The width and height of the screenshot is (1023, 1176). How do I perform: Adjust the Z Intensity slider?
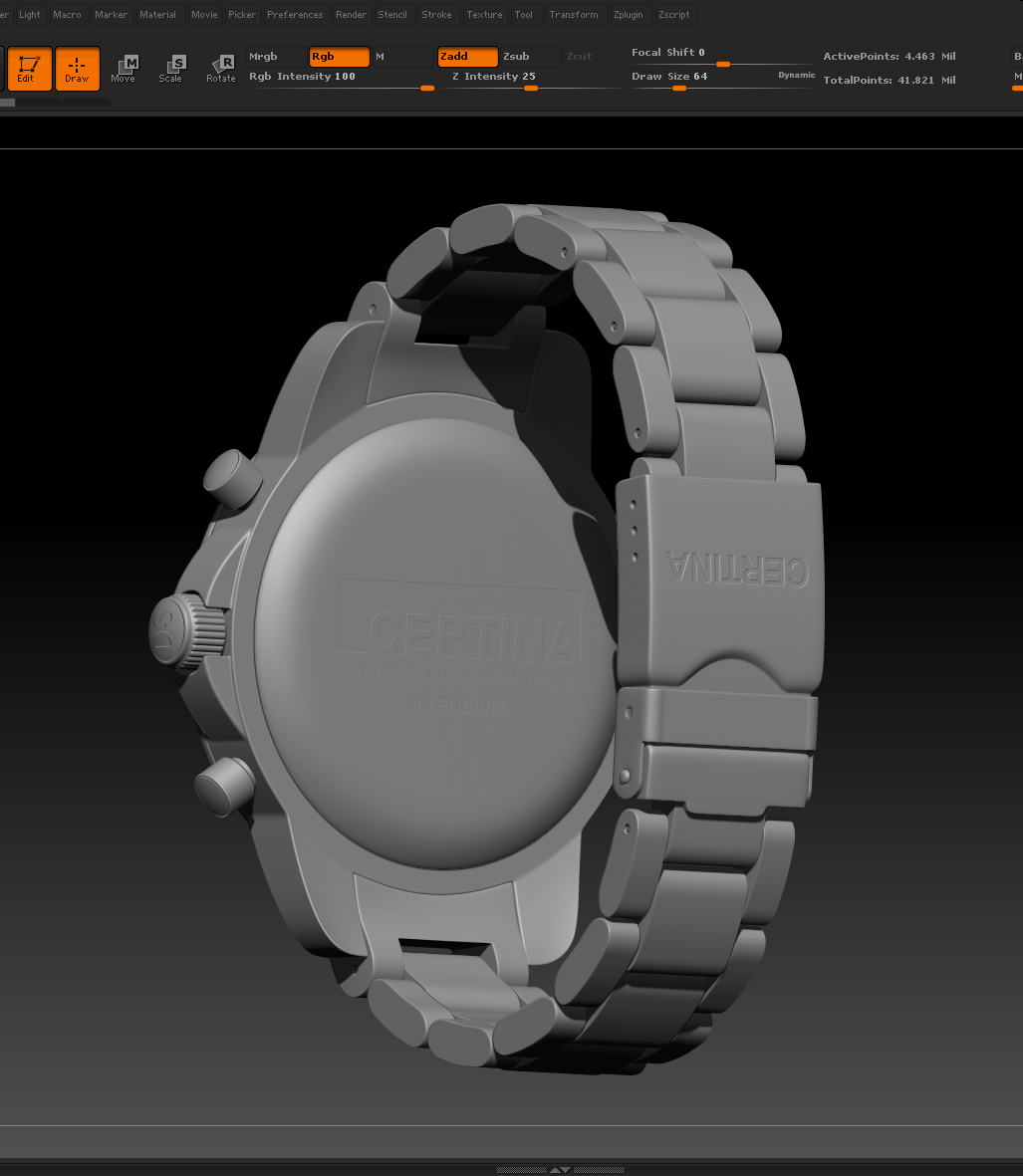[x=531, y=79]
